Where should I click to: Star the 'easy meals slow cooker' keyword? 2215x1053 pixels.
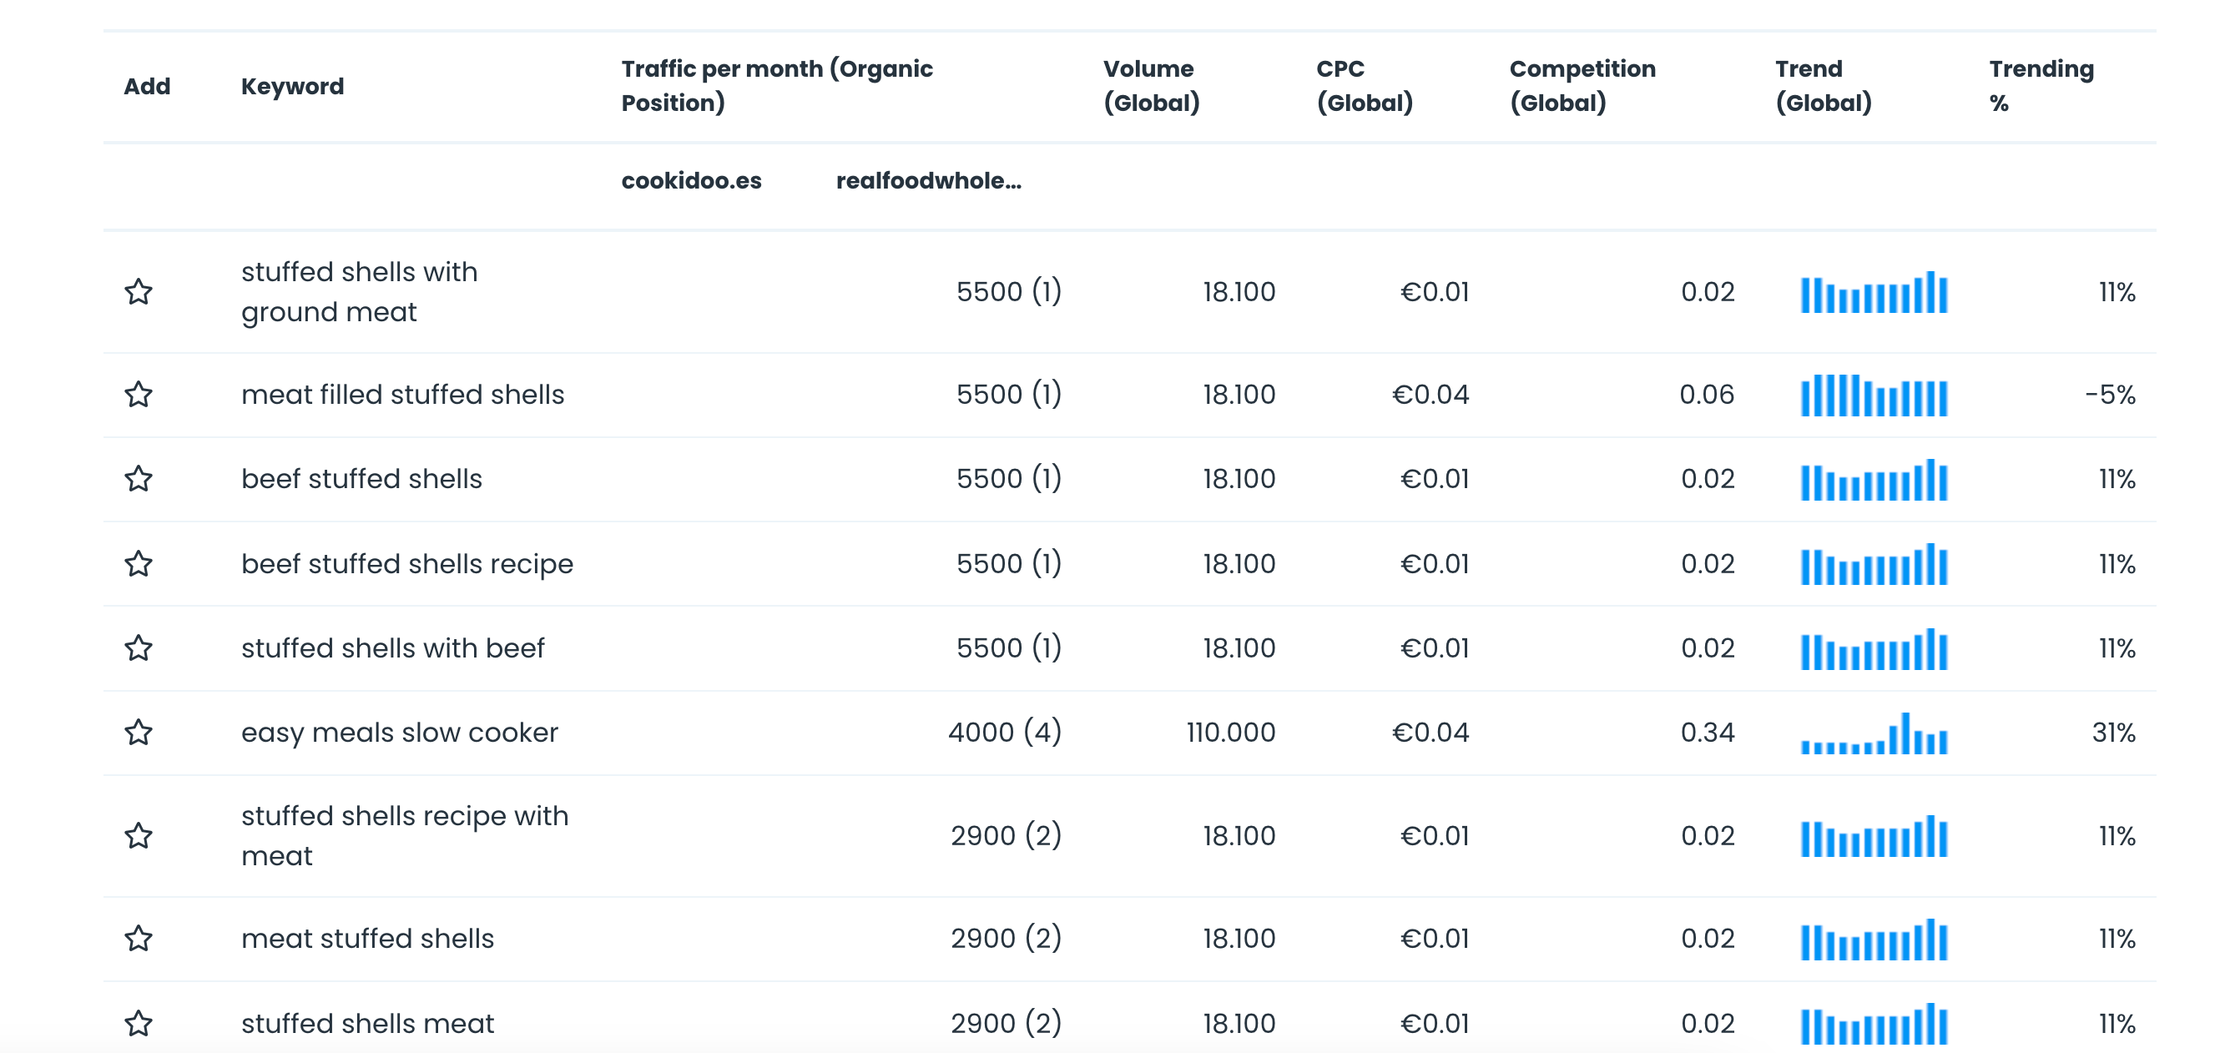(x=139, y=733)
